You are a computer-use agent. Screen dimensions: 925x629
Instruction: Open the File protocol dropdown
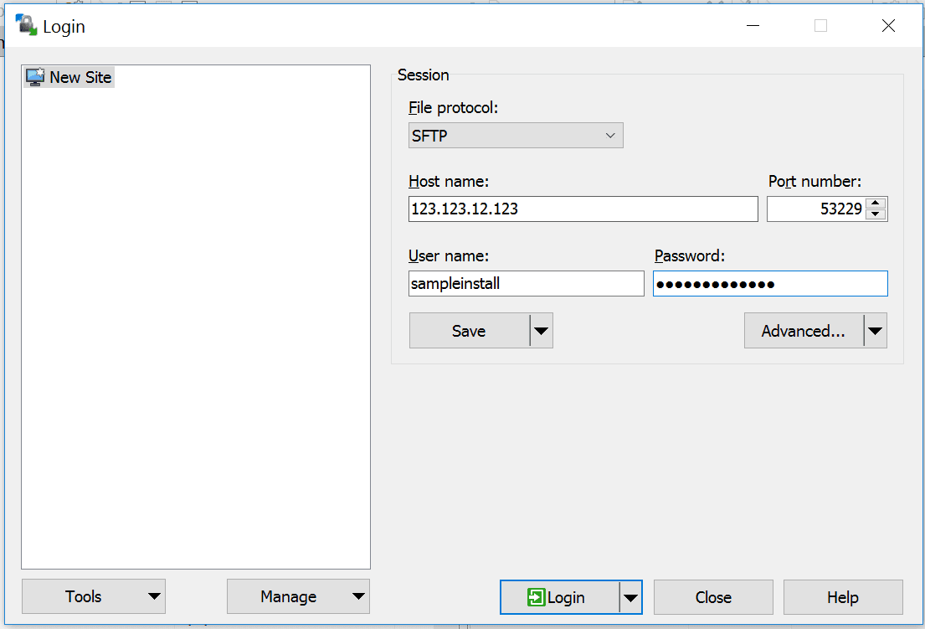(611, 135)
